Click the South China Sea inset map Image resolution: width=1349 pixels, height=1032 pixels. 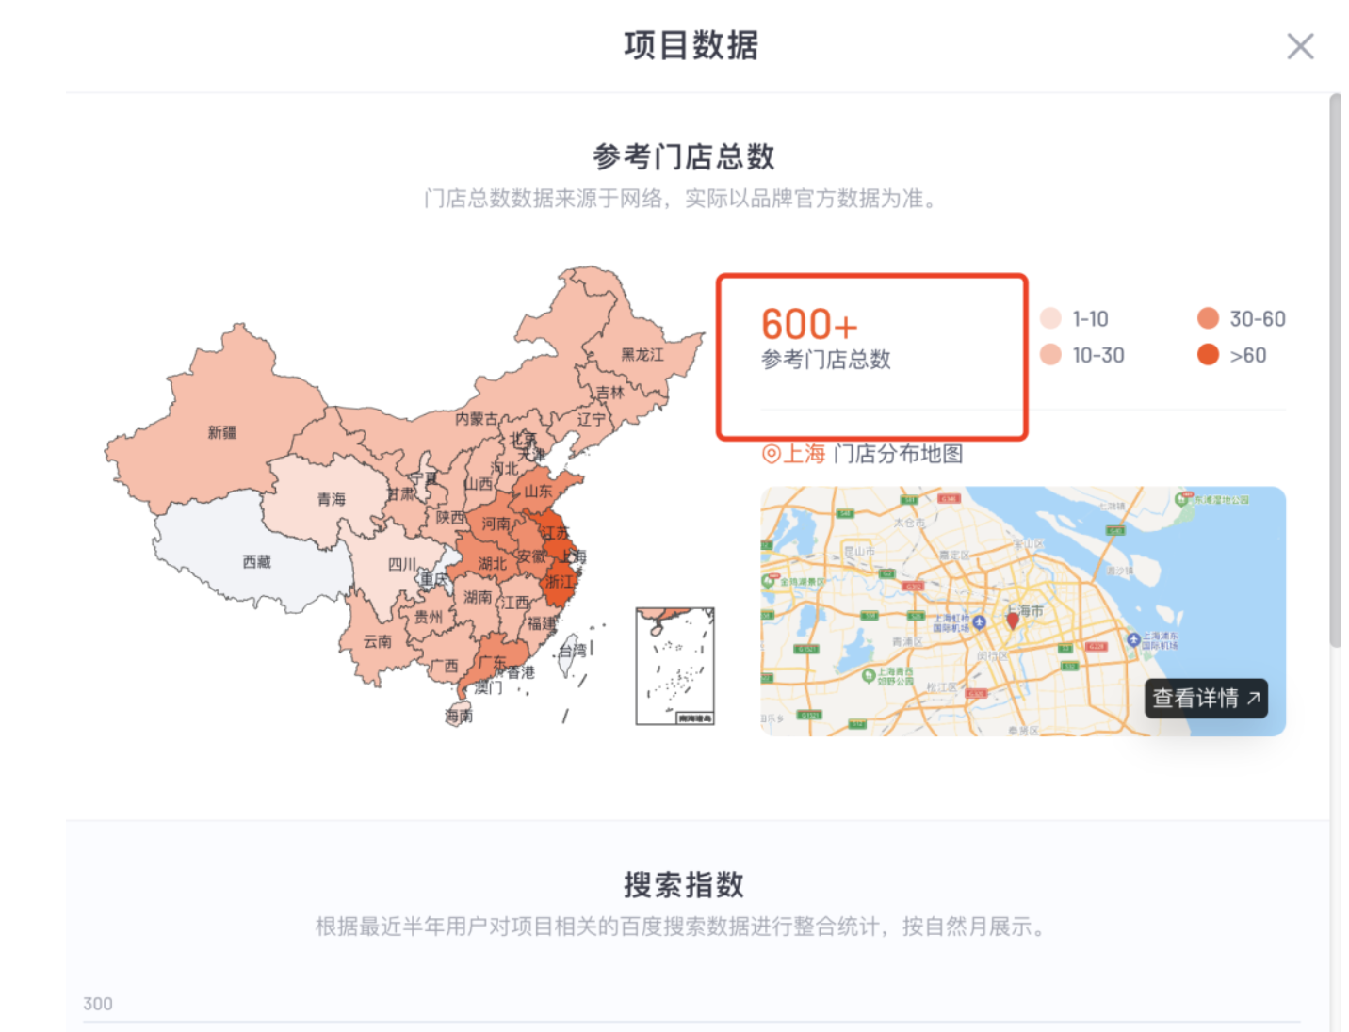pyautogui.click(x=674, y=666)
